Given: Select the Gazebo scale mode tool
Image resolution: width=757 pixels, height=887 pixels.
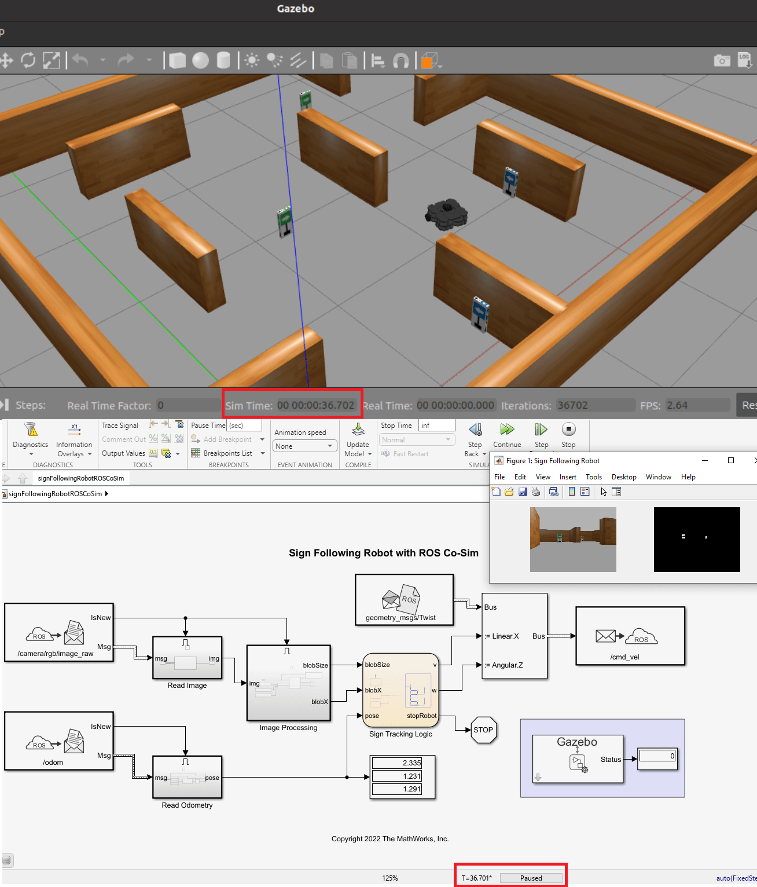Looking at the screenshot, I should (x=52, y=60).
